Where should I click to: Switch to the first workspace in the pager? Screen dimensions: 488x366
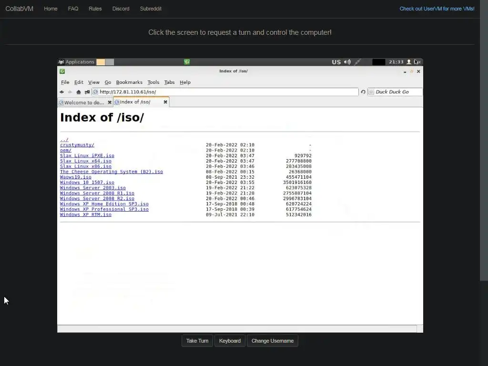tap(101, 62)
